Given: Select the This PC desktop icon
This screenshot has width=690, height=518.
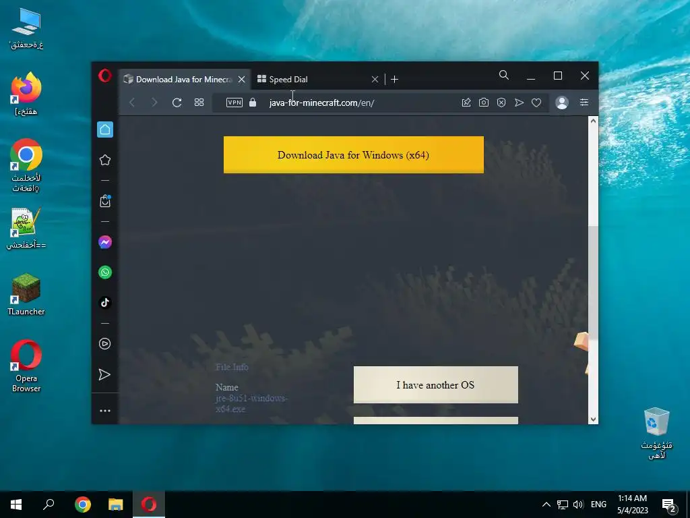Looking at the screenshot, I should (x=26, y=28).
